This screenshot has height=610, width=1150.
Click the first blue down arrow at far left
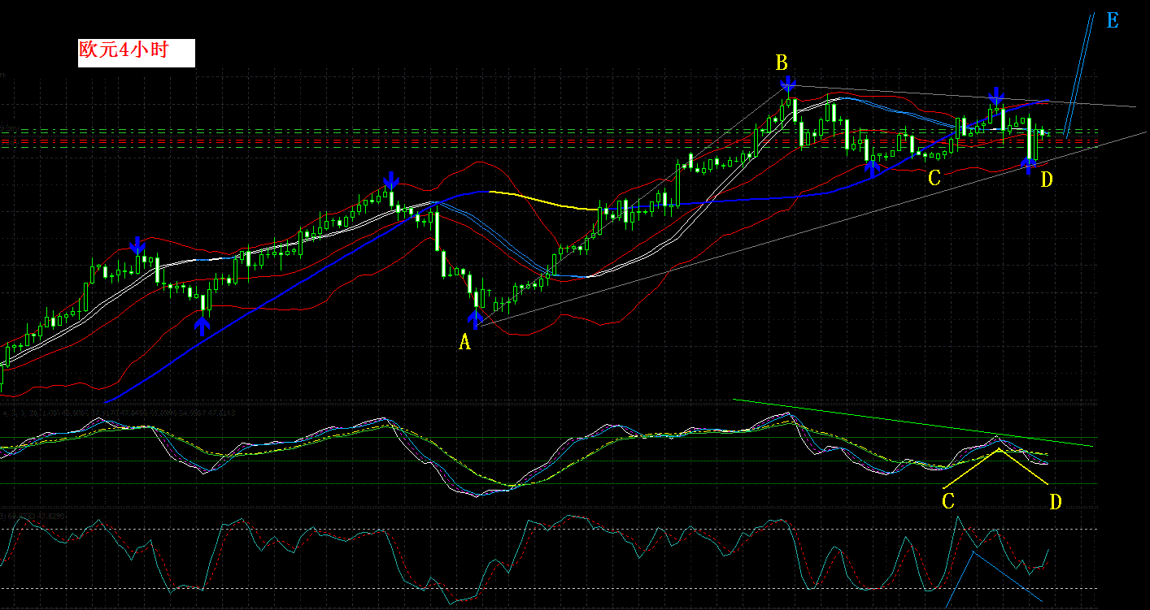138,246
